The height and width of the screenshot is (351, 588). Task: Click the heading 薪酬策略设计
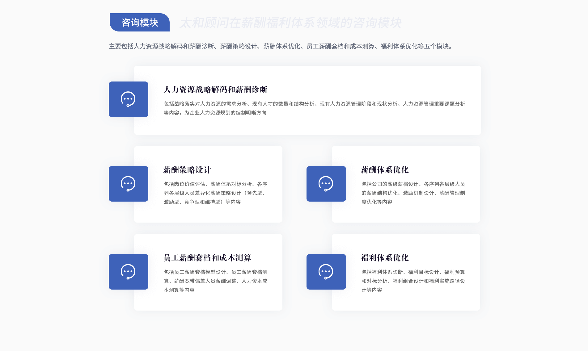[x=187, y=170]
